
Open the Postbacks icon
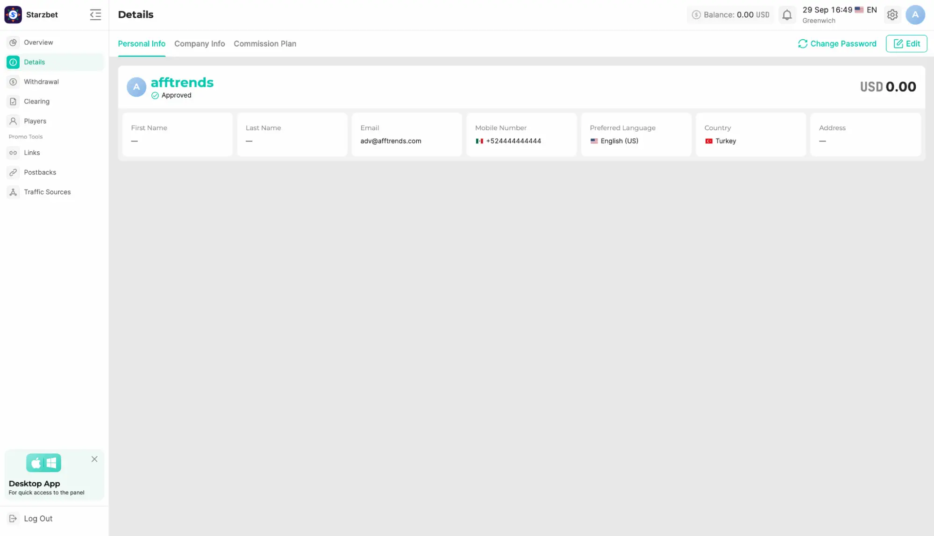pyautogui.click(x=13, y=172)
